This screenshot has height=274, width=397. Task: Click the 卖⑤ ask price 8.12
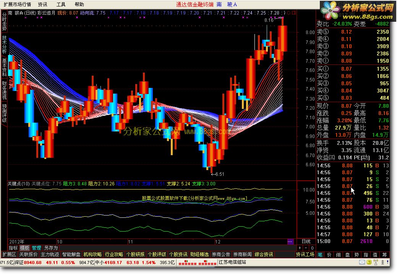(x=346, y=32)
